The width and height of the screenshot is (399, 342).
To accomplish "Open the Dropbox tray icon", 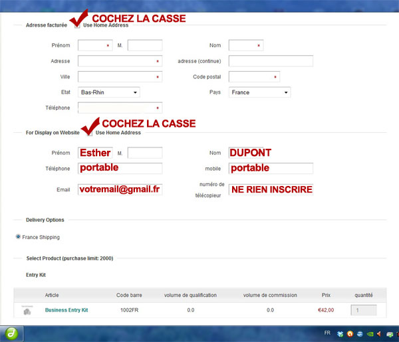I will (340, 333).
